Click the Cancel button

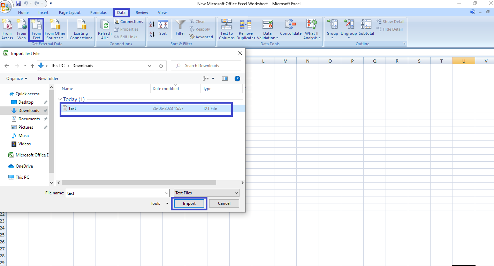coord(224,203)
